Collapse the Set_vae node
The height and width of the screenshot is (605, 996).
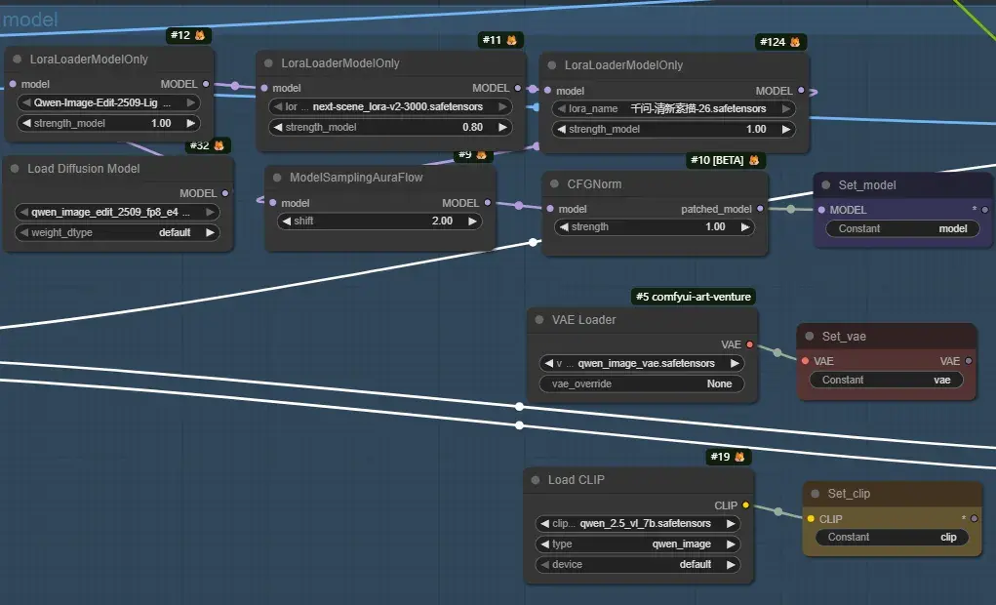pyautogui.click(x=810, y=337)
